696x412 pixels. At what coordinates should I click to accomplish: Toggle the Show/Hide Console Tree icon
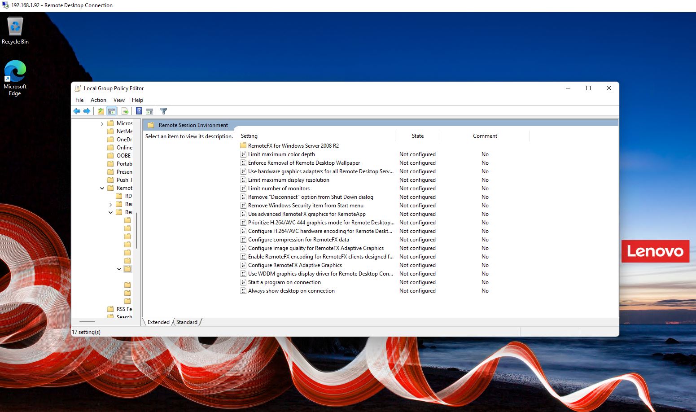(x=112, y=111)
